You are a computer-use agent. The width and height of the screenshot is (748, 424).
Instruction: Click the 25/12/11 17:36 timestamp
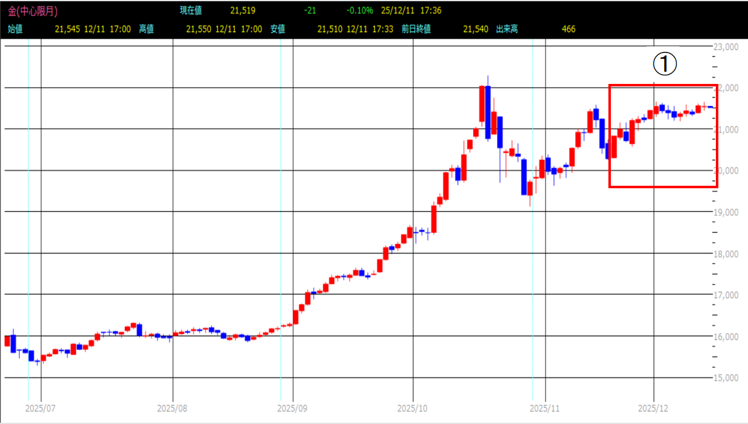[411, 11]
